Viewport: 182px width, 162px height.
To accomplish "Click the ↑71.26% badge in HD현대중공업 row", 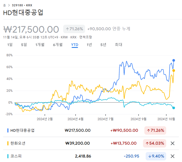I will 155,130.
